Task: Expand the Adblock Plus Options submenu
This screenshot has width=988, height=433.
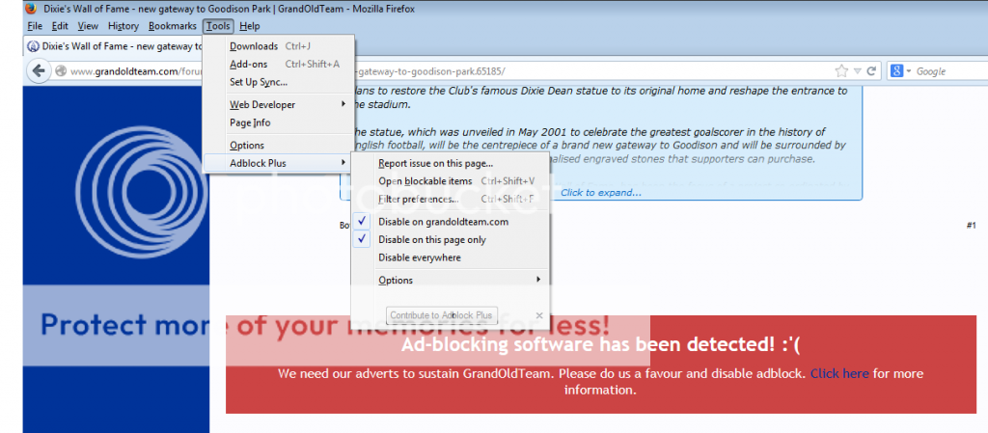Action: [450, 280]
